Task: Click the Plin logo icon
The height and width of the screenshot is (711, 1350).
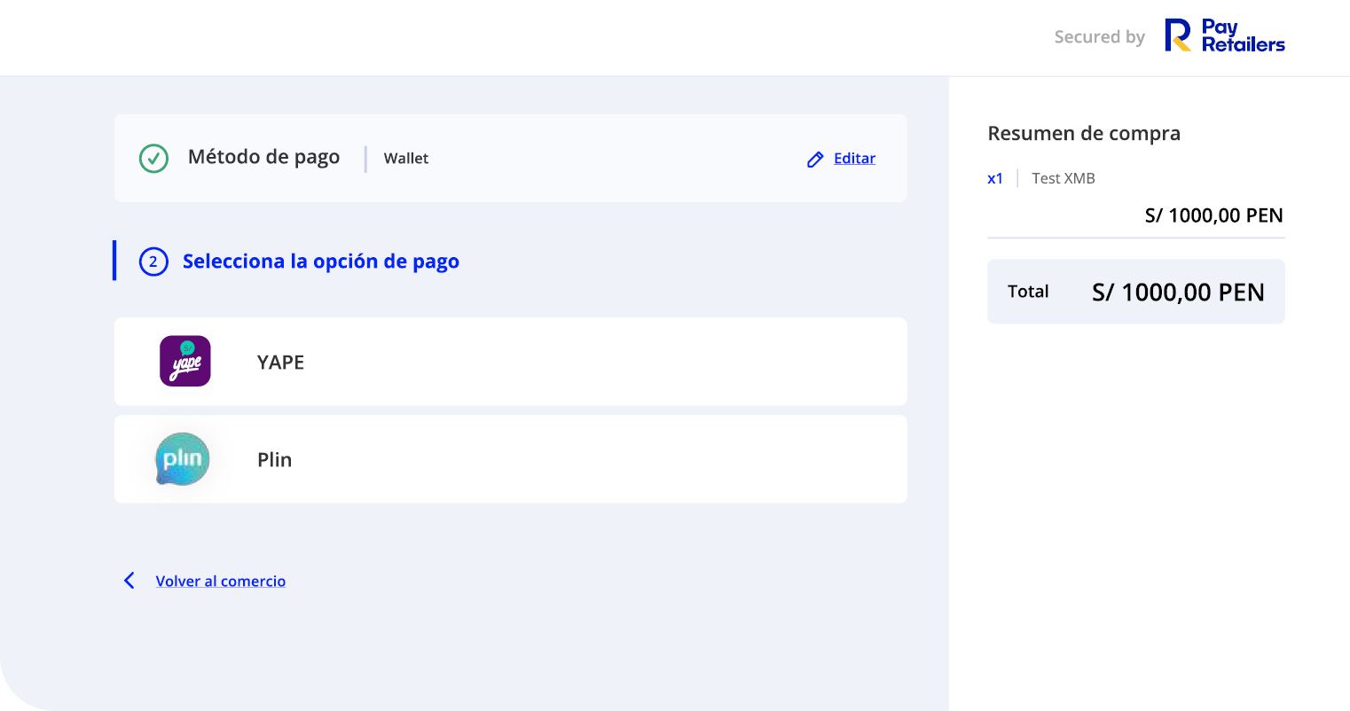Action: click(183, 459)
